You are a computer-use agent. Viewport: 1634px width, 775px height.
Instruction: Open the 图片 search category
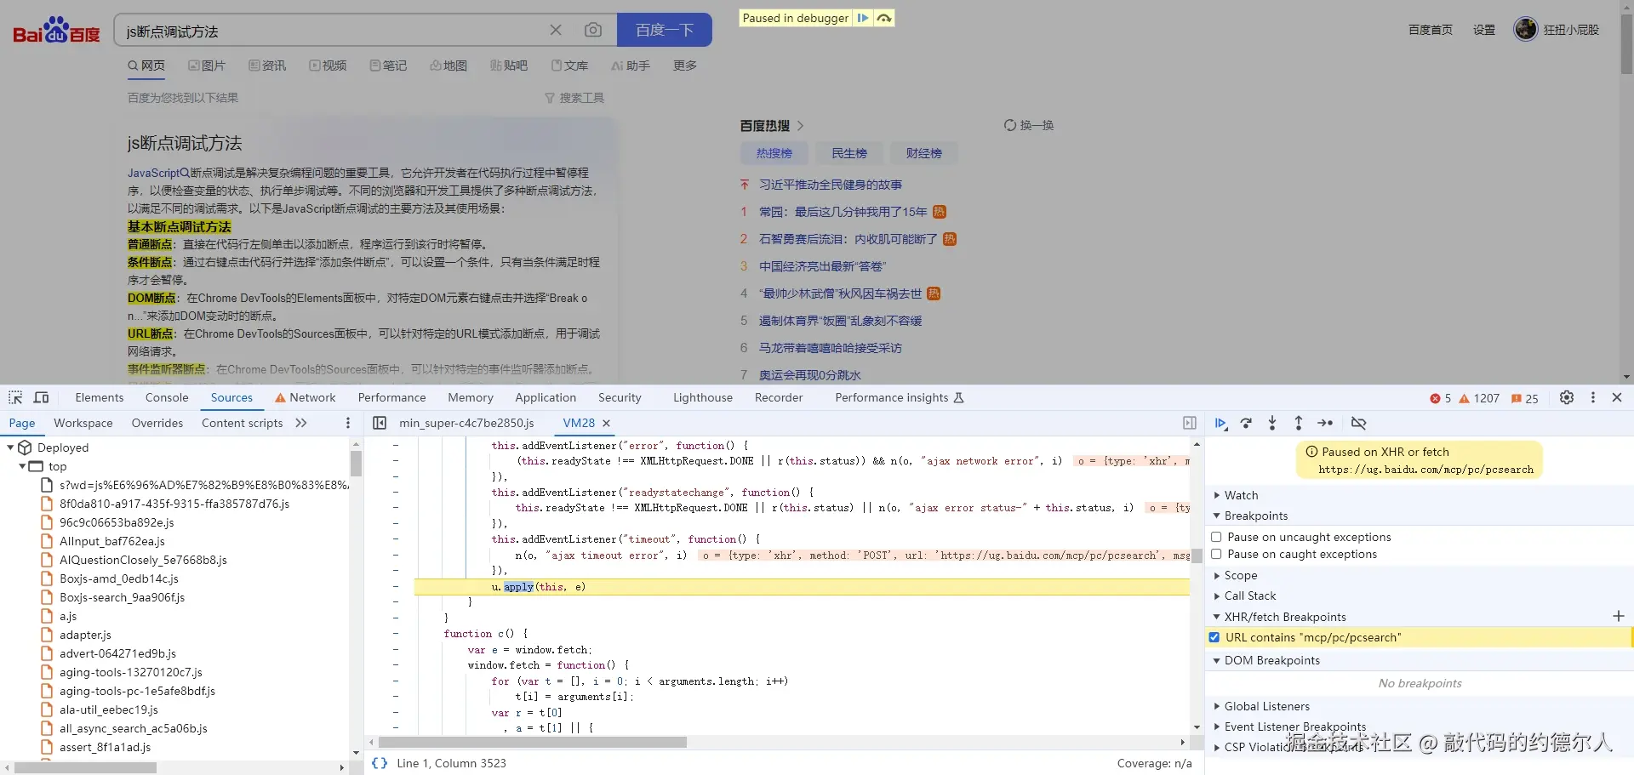coord(207,66)
